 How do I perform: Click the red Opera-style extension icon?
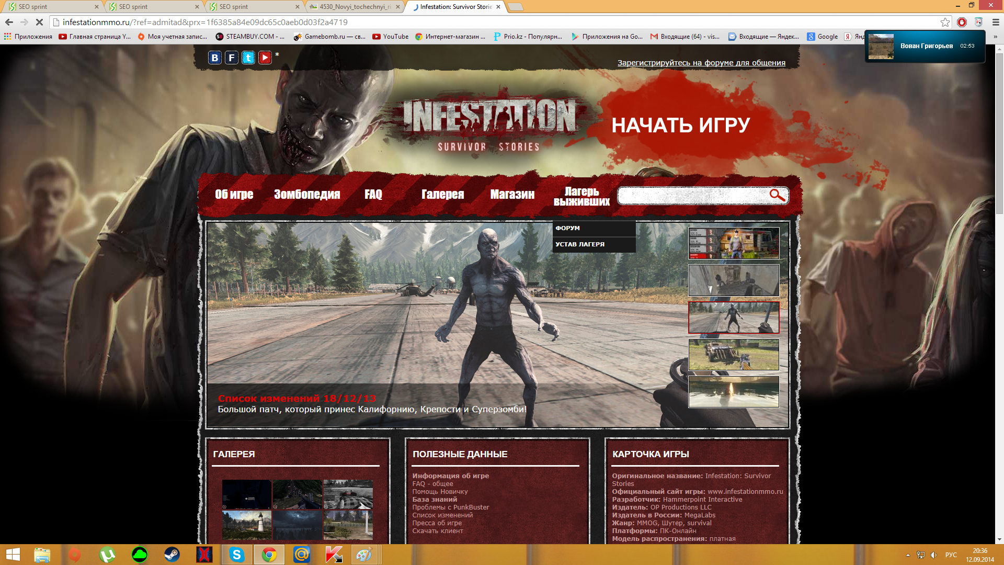coord(962,22)
